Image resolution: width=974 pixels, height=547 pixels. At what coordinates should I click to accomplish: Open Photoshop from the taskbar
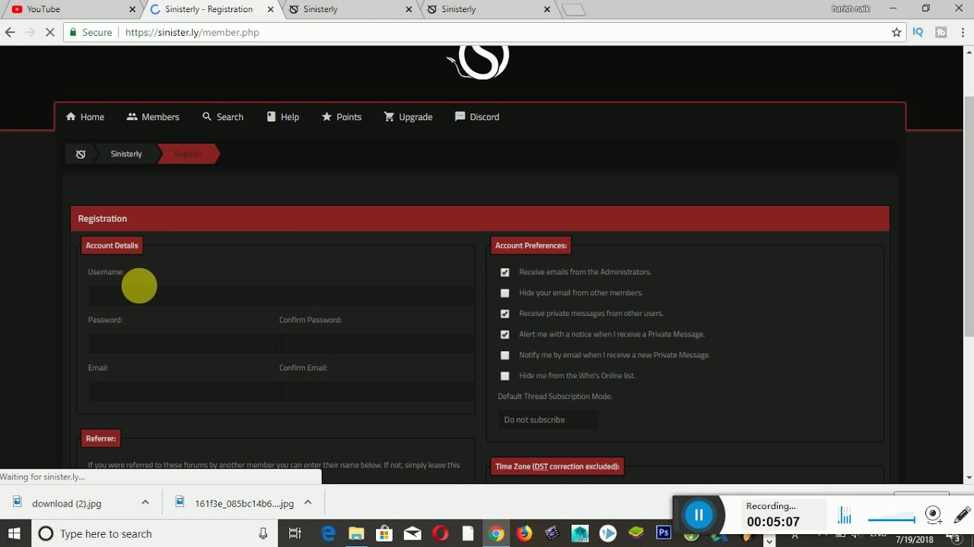tap(664, 533)
